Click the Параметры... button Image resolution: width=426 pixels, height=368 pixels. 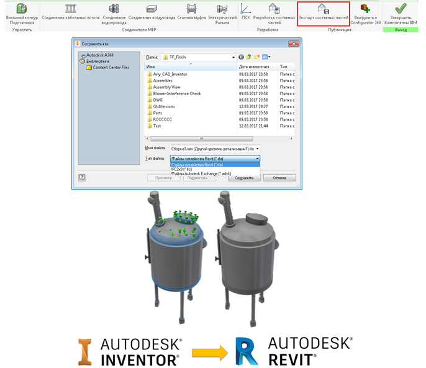199,178
